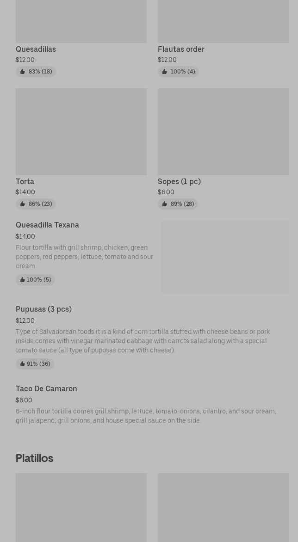Click the Torta food photo

[x=81, y=132]
